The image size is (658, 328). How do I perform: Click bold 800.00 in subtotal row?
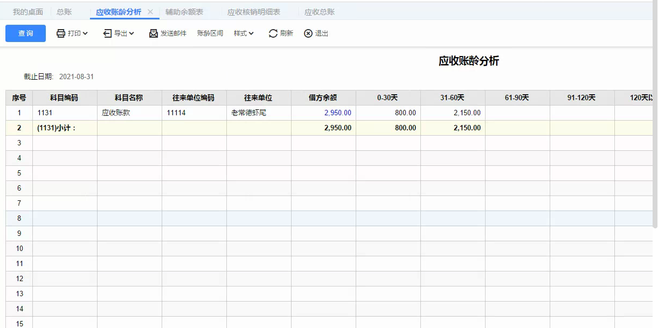pyautogui.click(x=405, y=128)
